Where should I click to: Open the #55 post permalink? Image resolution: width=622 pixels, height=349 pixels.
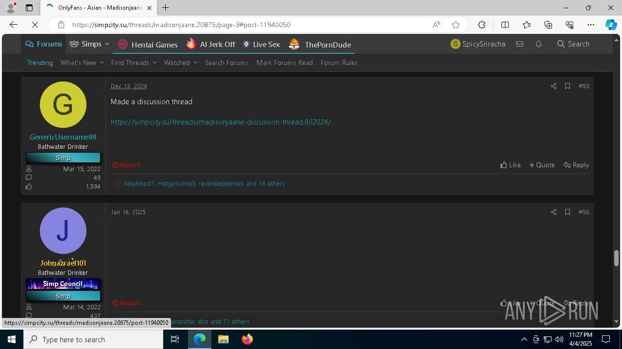[x=584, y=86]
